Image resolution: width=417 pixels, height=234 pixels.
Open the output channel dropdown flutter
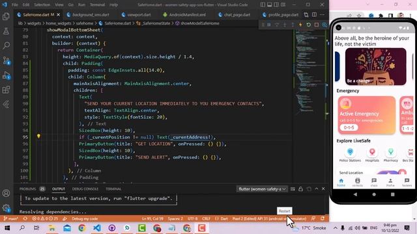pyautogui.click(x=262, y=189)
